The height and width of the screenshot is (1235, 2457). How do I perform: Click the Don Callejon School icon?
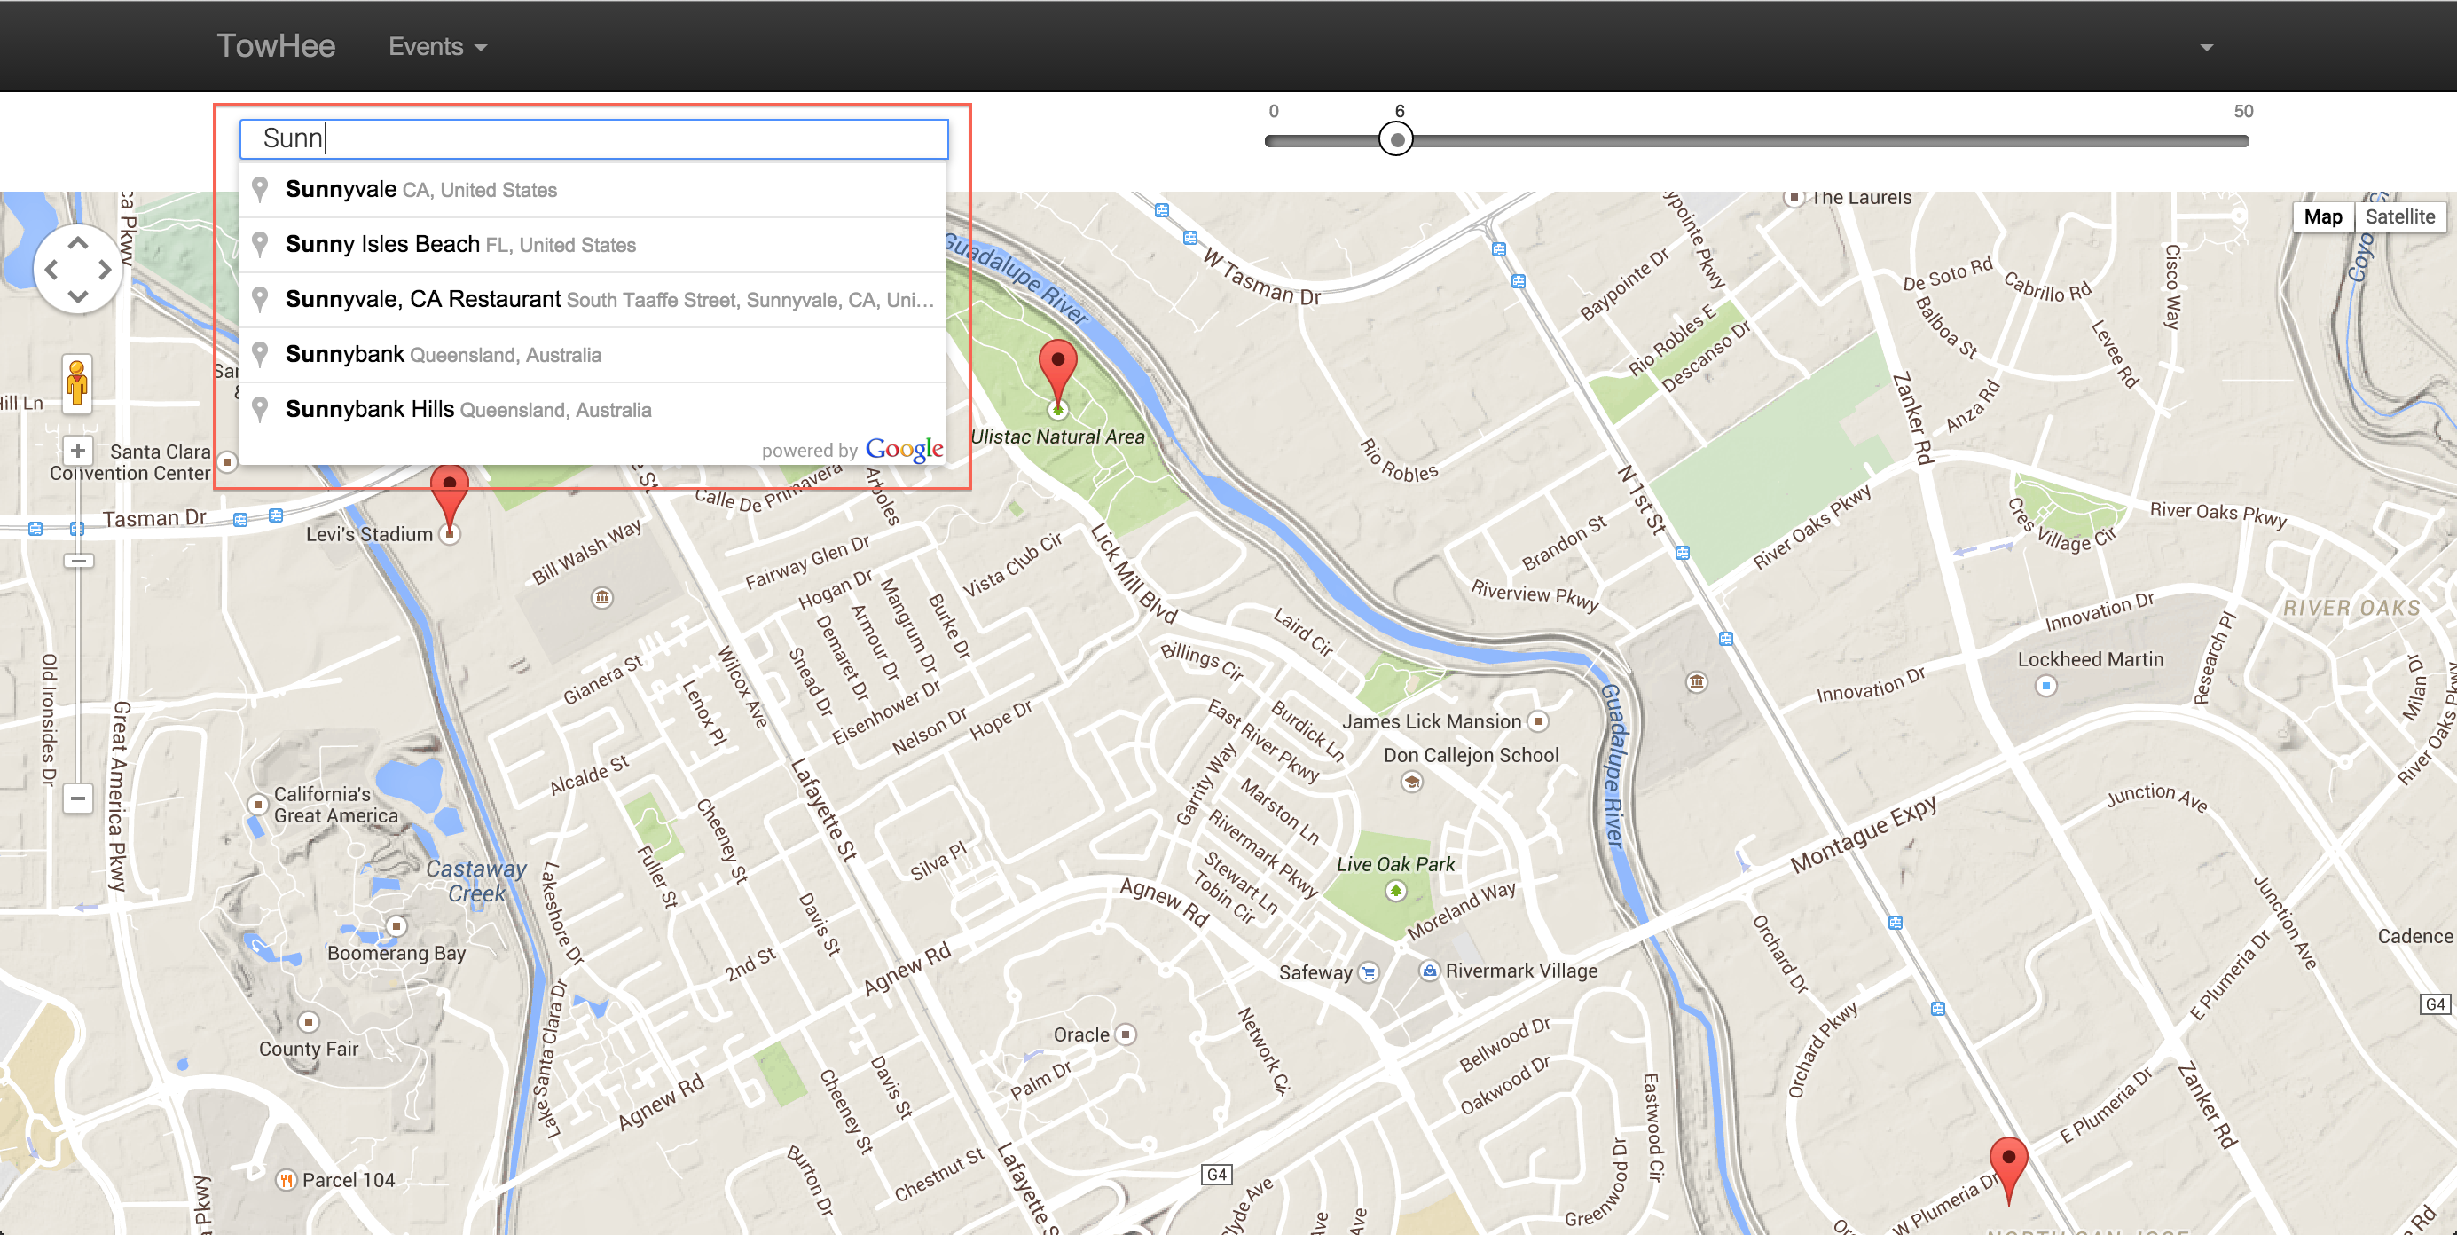pyautogui.click(x=1411, y=781)
